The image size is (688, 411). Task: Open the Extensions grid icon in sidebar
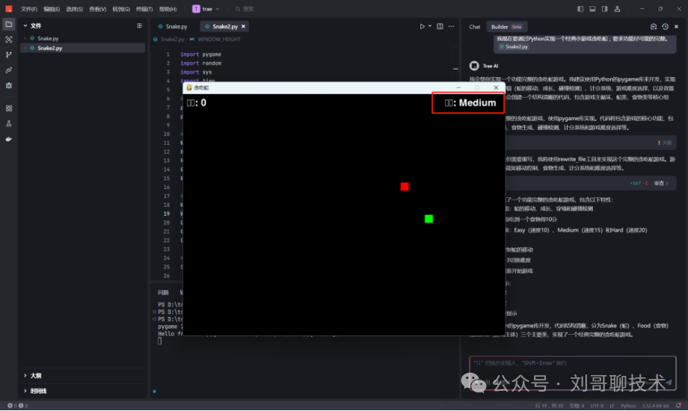click(x=9, y=108)
